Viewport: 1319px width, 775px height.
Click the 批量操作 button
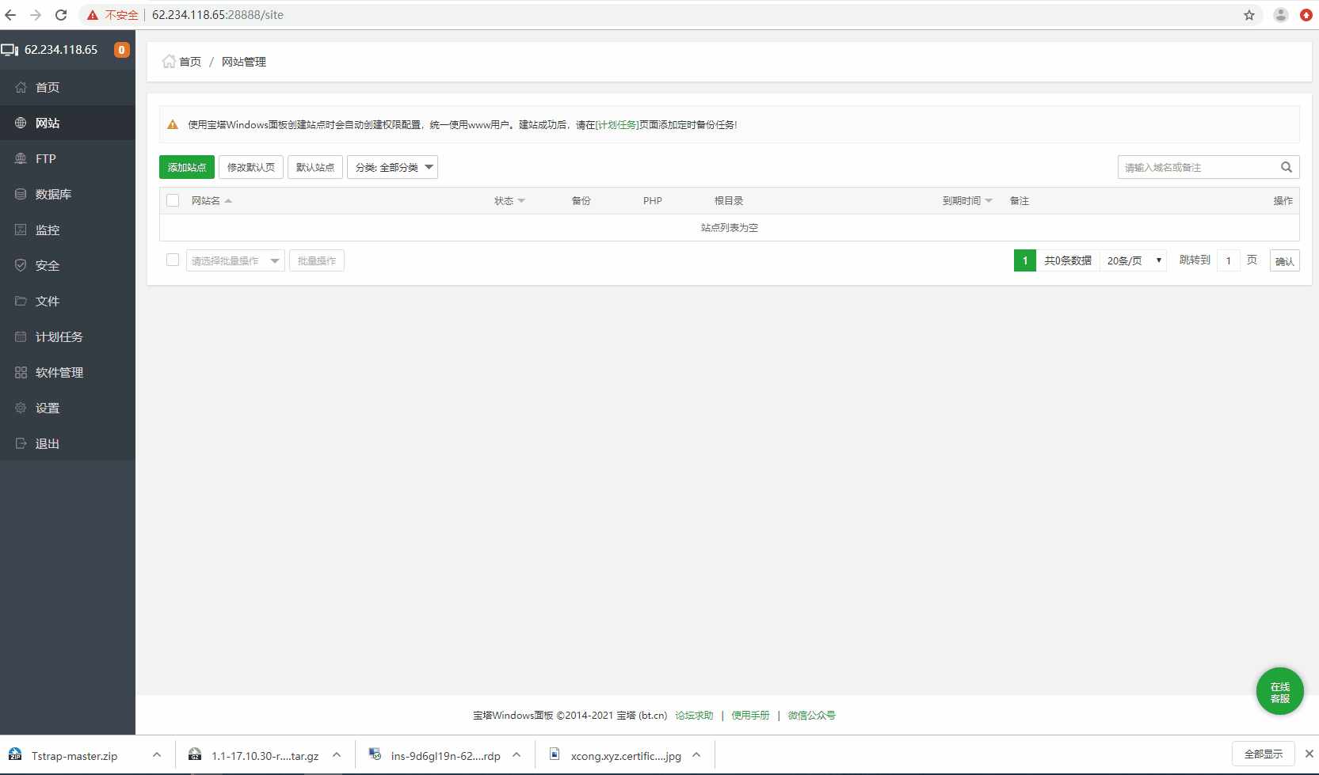point(317,260)
